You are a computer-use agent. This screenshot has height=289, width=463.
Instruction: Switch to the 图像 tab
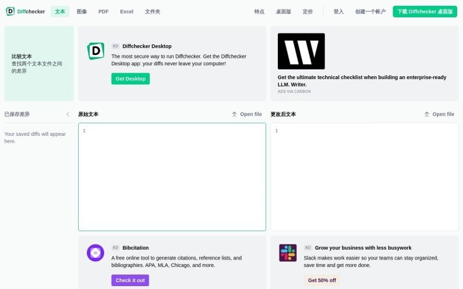[82, 12]
